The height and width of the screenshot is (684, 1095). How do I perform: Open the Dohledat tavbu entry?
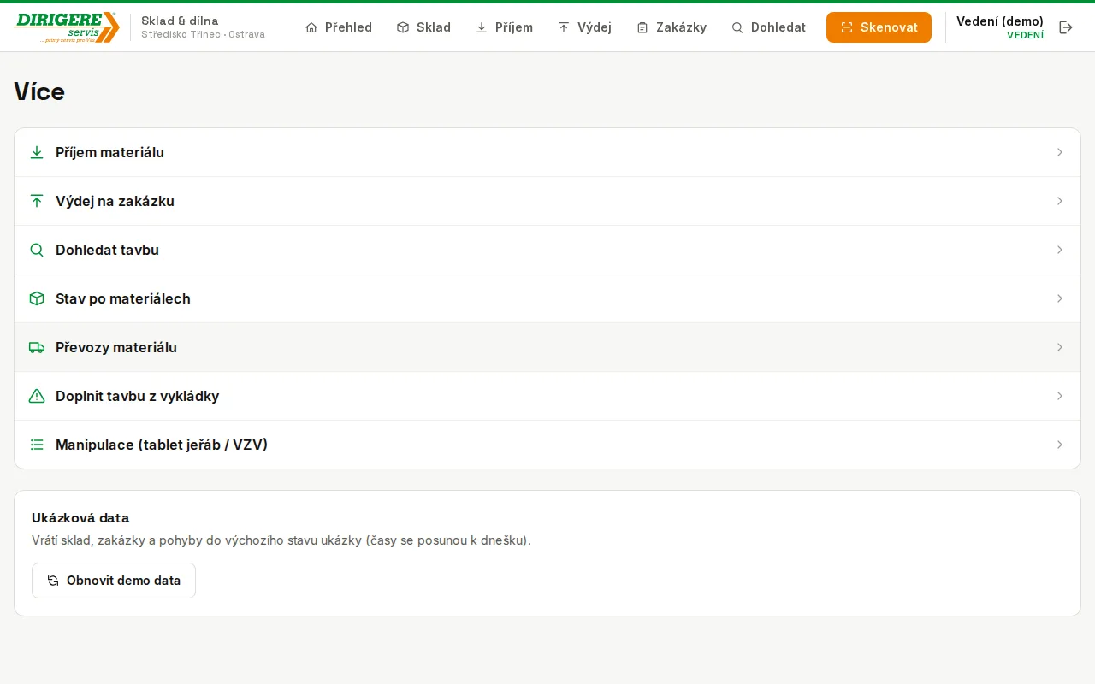click(x=547, y=250)
